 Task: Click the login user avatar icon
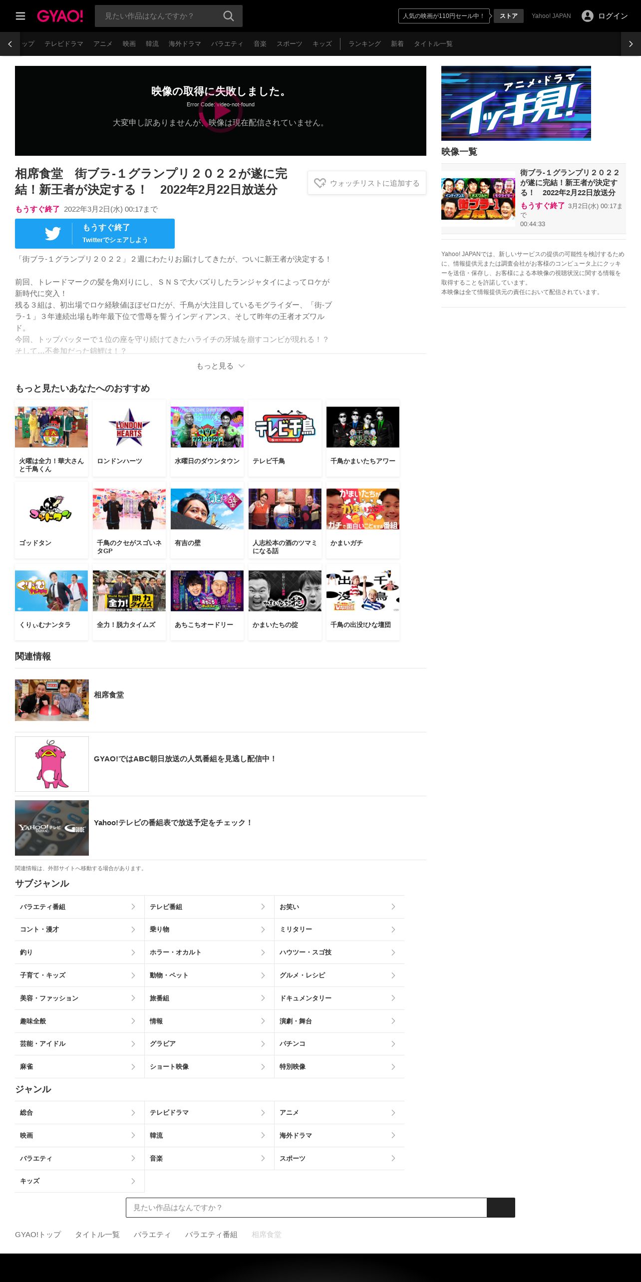tap(588, 16)
